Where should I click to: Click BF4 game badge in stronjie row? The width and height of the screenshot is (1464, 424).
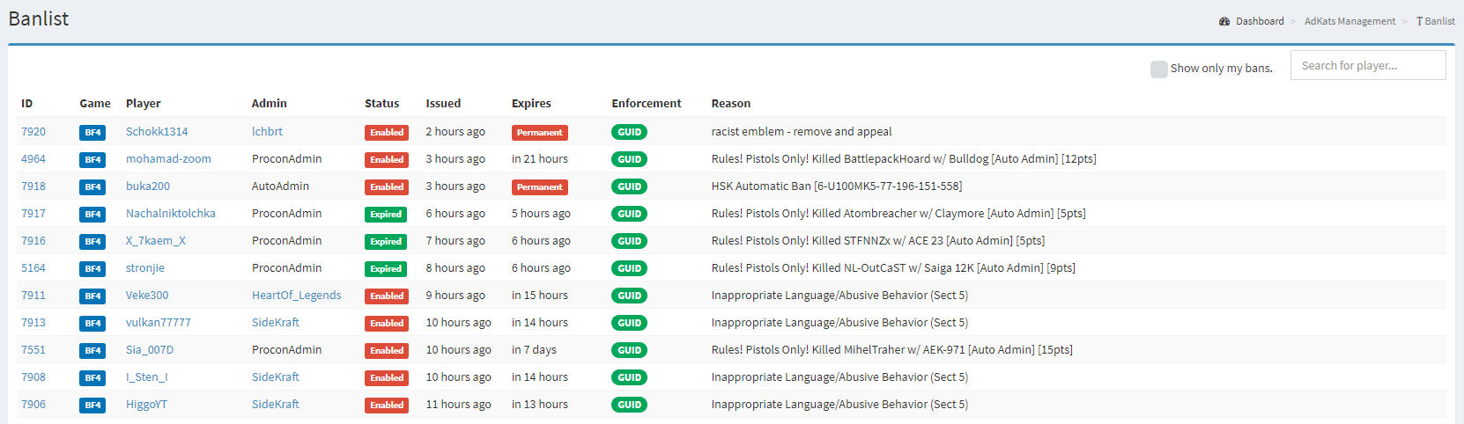pos(92,269)
